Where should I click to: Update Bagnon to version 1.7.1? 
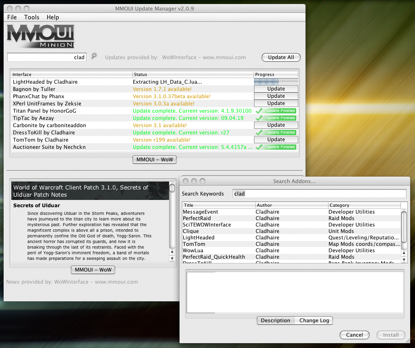coord(276,89)
